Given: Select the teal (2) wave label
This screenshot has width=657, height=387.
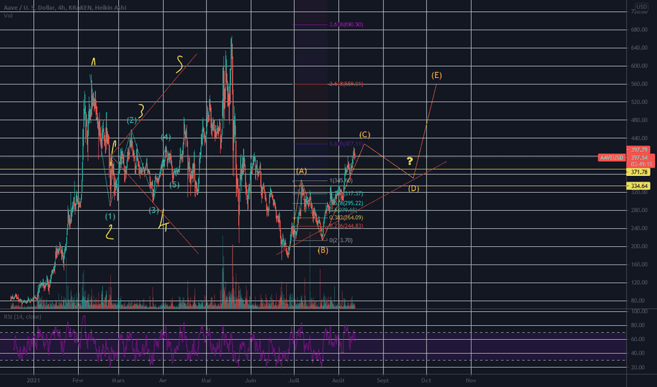Looking at the screenshot, I should tap(132, 120).
